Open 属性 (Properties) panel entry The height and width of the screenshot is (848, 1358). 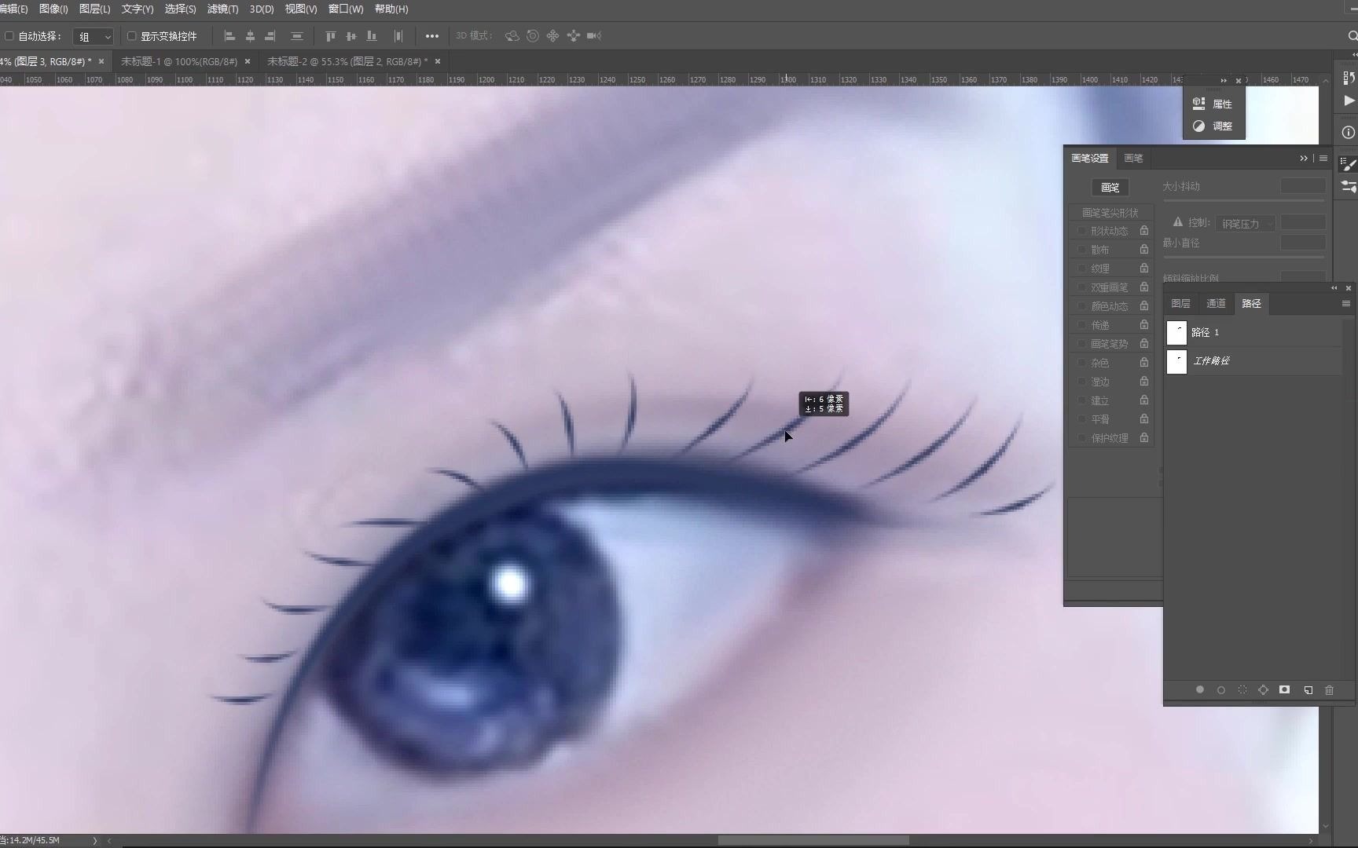coord(1214,104)
